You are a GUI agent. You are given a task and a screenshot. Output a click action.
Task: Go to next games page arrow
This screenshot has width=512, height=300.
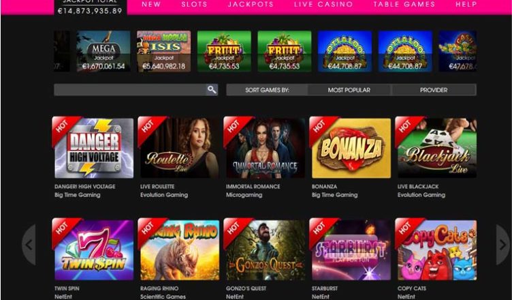pyautogui.click(x=502, y=244)
